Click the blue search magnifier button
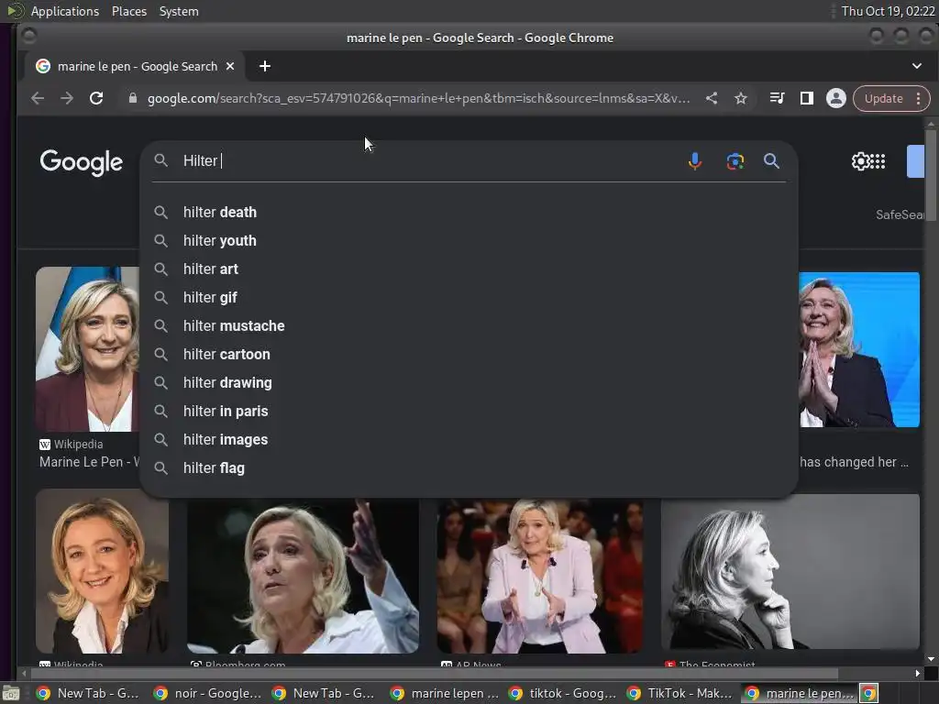 coord(771,160)
